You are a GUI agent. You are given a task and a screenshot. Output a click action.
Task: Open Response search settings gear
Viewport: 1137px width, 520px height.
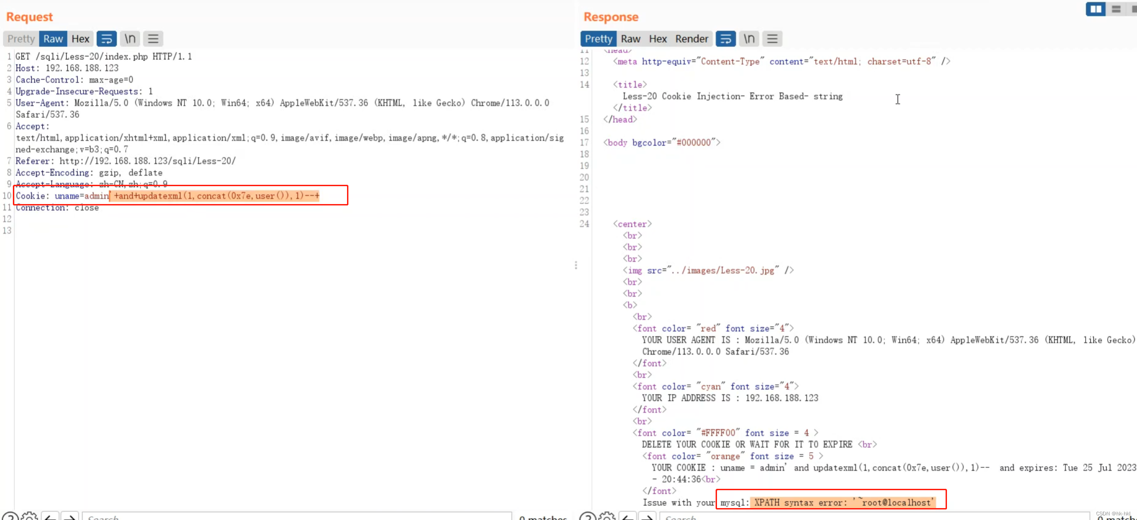coord(607,516)
